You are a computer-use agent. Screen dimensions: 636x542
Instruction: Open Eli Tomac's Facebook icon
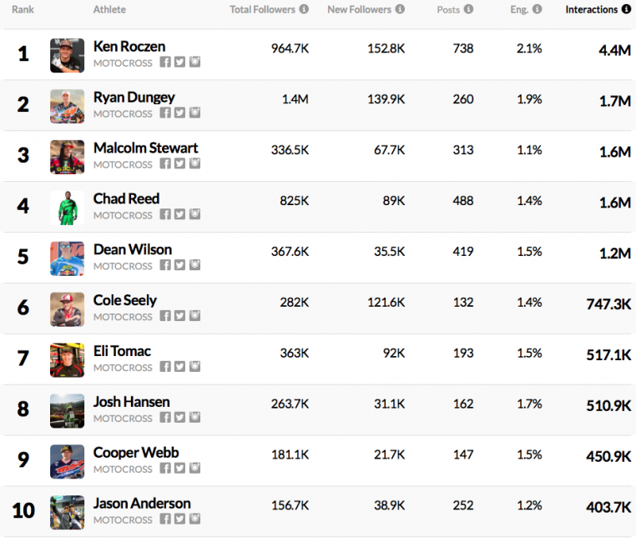(x=165, y=368)
